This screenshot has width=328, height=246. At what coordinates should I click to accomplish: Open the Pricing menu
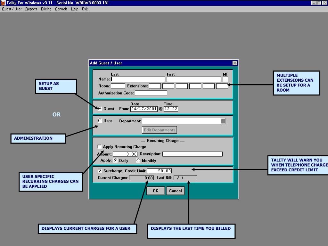point(46,9)
